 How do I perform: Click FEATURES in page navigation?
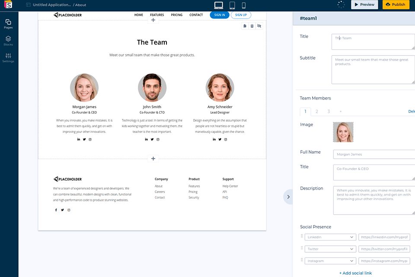tap(157, 15)
